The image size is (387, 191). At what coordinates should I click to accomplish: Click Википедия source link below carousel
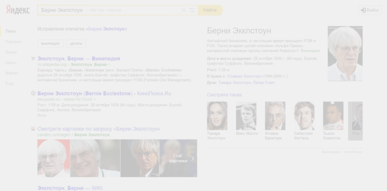(331, 152)
